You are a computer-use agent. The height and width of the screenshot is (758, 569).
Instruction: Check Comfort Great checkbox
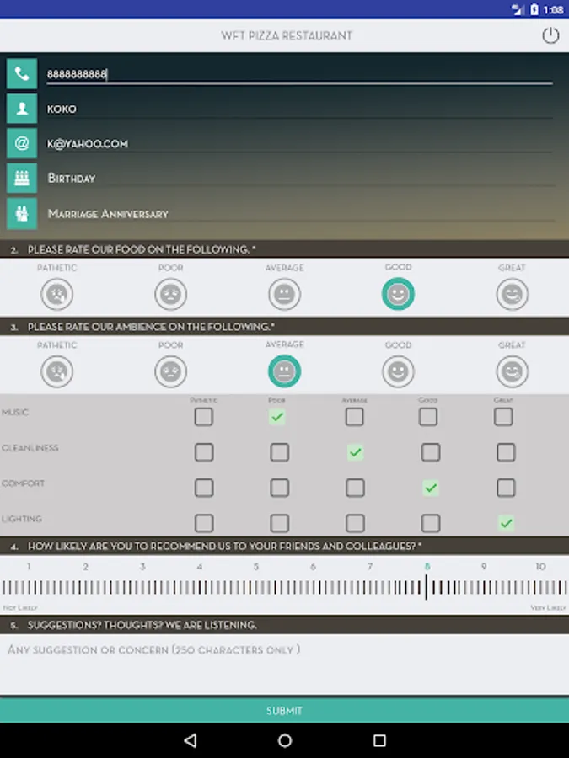coord(506,488)
